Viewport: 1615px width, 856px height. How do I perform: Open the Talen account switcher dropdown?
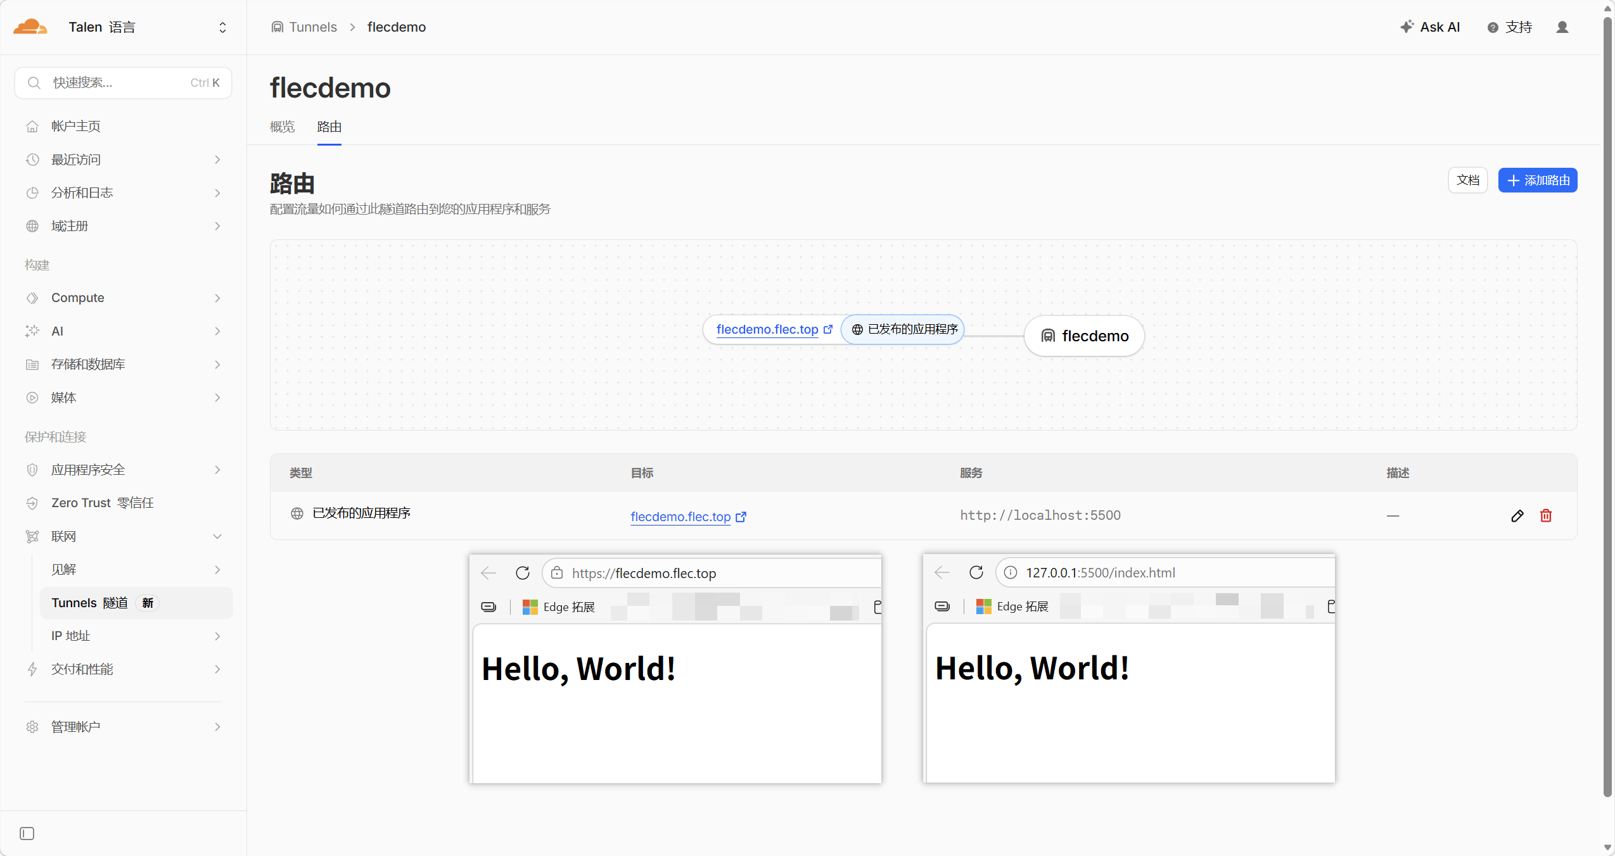222,27
